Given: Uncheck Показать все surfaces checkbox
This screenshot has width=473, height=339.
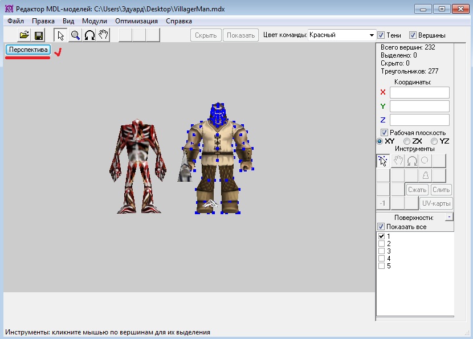Looking at the screenshot, I should tap(381, 227).
